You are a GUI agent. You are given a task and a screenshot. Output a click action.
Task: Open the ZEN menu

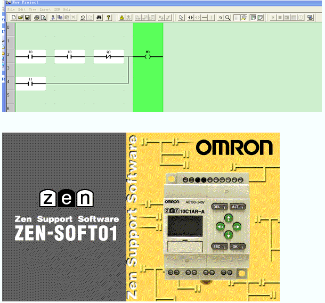(57, 10)
